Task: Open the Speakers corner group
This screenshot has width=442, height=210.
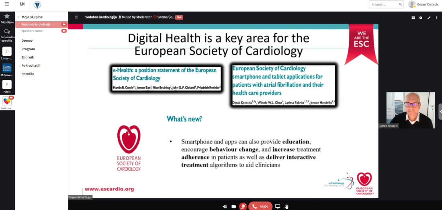Action: pyautogui.click(x=33, y=31)
